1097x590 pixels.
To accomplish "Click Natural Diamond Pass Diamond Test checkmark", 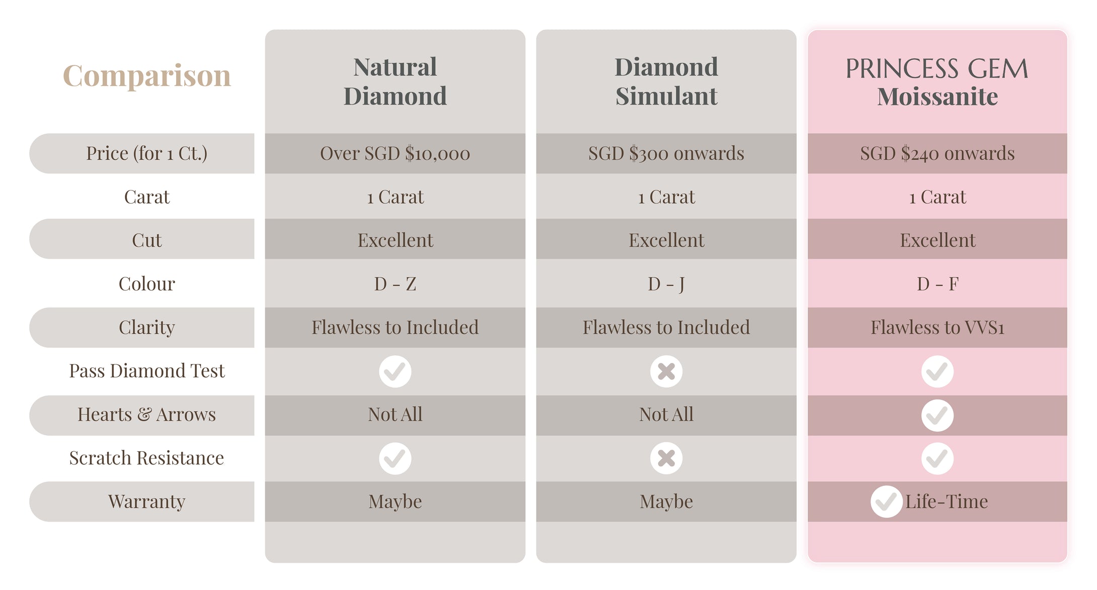I will [x=395, y=371].
